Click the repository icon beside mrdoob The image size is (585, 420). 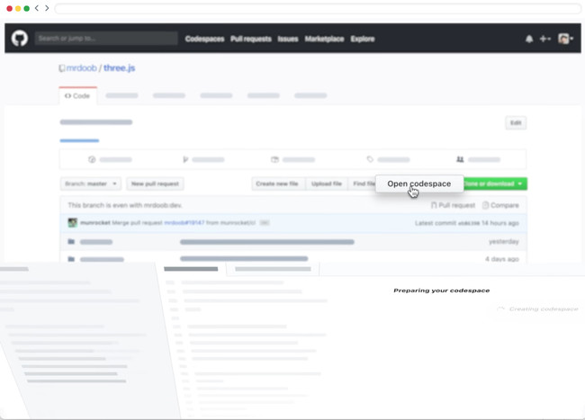62,68
